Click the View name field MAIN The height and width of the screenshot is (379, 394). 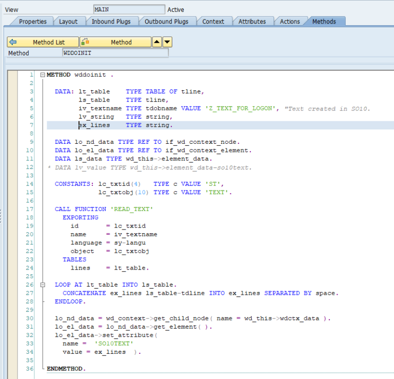point(129,10)
